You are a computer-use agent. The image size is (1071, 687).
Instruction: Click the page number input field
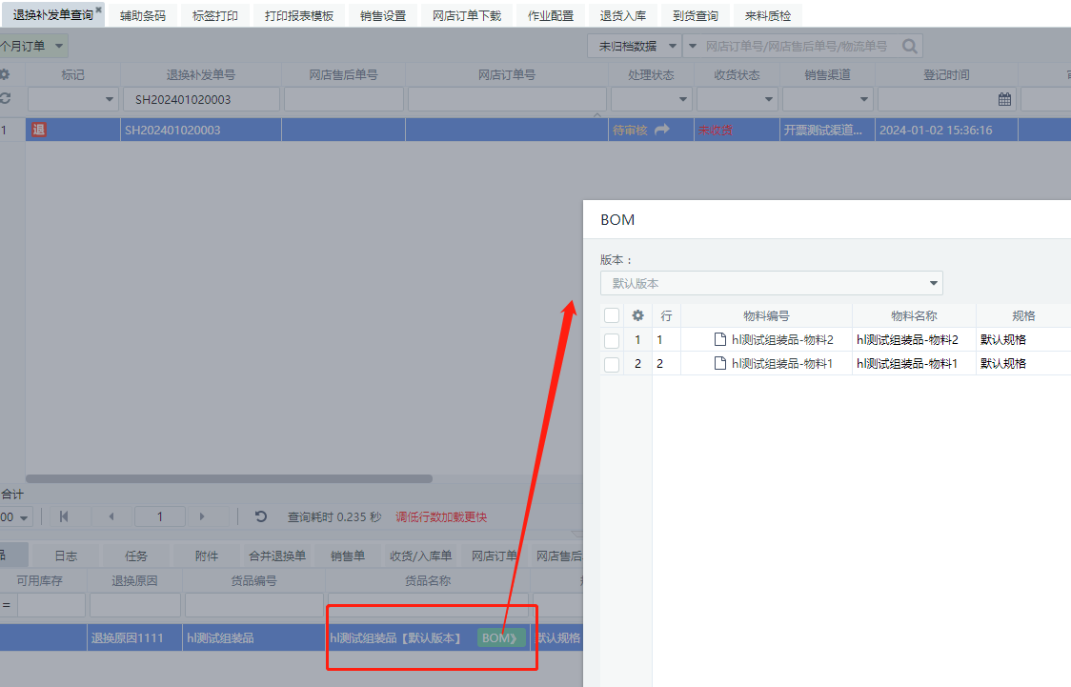point(160,516)
